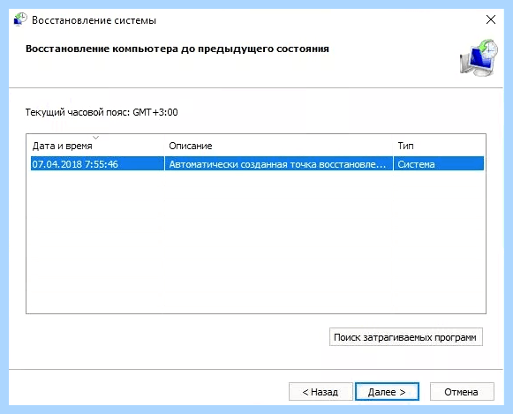513x414 pixels.
Task: Click the computer restore illustration icon
Action: click(479, 58)
